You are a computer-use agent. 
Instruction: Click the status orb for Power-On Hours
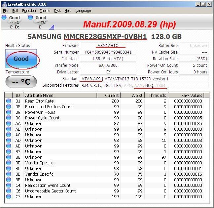click(9, 112)
